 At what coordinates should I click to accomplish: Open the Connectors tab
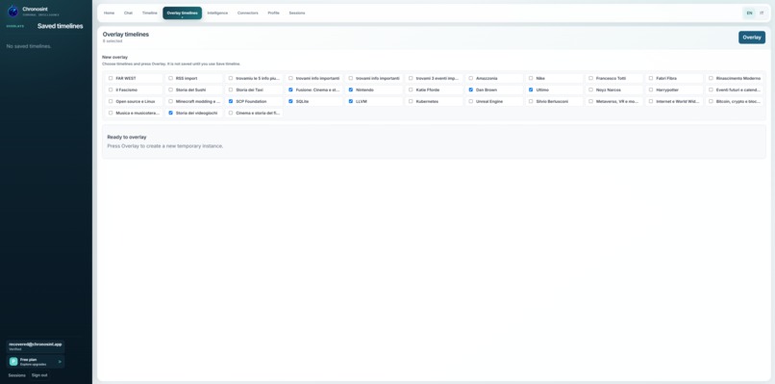point(248,13)
